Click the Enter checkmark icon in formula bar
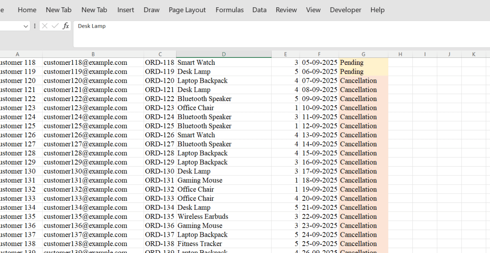Viewport: 490px width, 253px height. (55, 26)
